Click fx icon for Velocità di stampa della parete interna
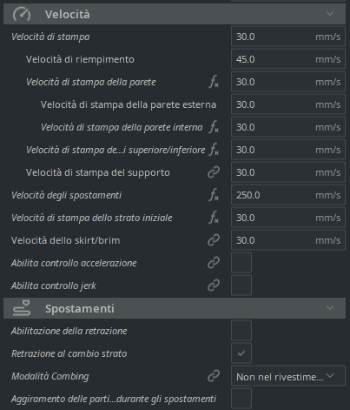 coord(214,127)
